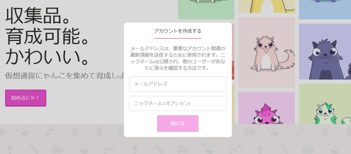
Task: Click the pale pink cat's fluffy tail
Action: coord(288,59)
